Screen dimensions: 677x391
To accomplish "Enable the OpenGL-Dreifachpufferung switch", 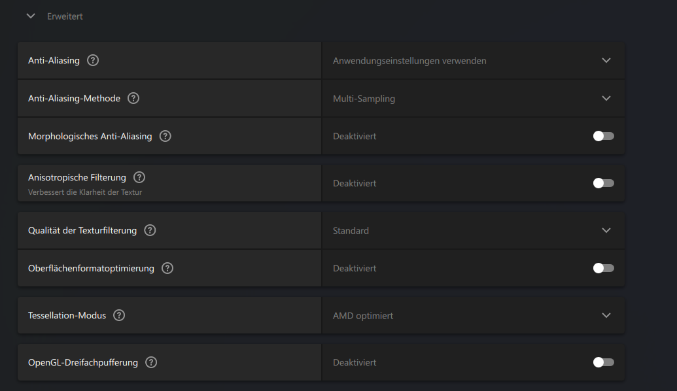I will 603,362.
